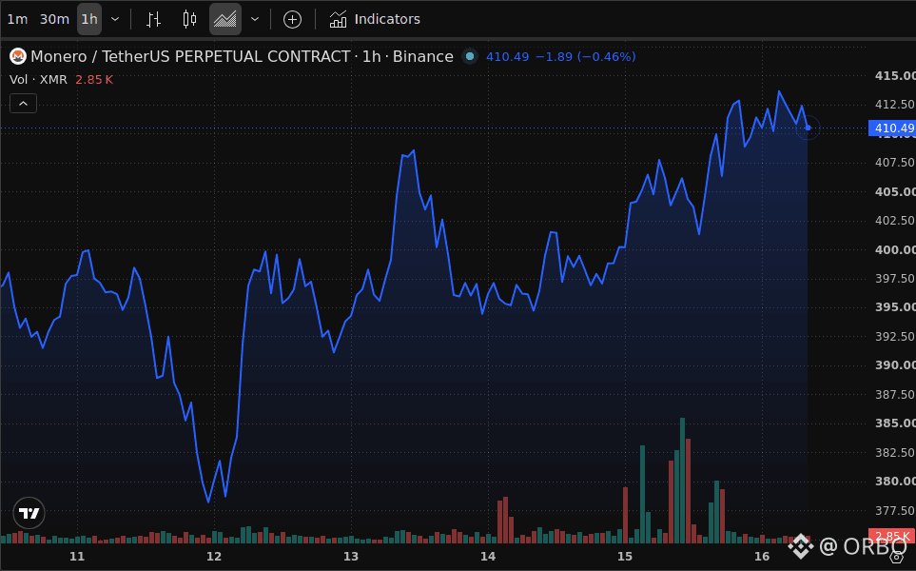Click the red 2.85 K volume axis label
Viewport: 916px width, 571px height.
(892, 536)
